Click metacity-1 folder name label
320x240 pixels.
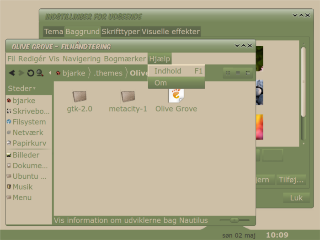tap(128, 109)
